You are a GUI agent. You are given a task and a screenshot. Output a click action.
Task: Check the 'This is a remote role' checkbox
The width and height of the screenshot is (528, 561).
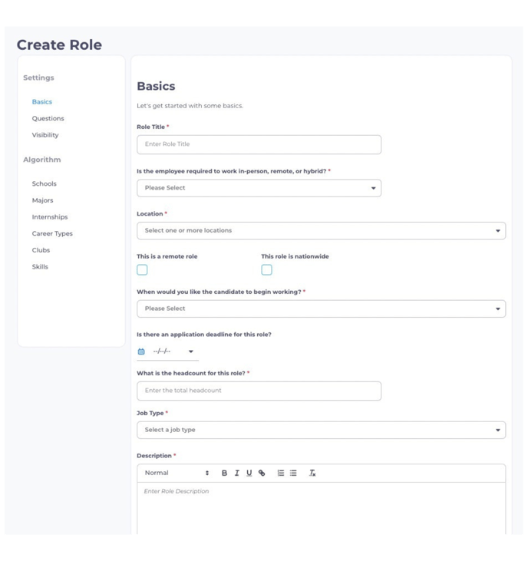142,269
